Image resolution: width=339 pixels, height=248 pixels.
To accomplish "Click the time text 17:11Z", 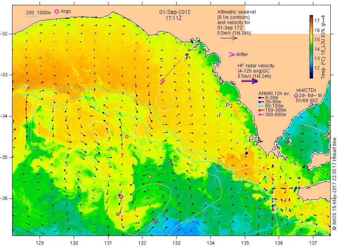I will pyautogui.click(x=174, y=18).
